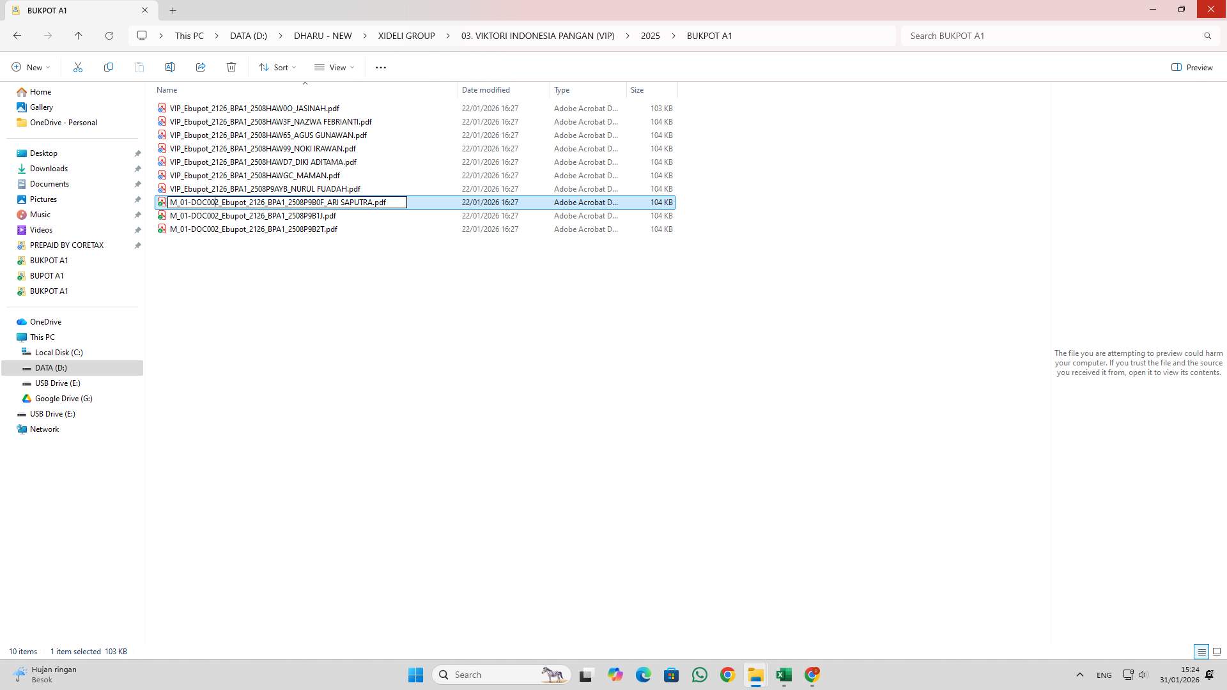Open WhatsApp from the taskbar
The height and width of the screenshot is (690, 1227).
(x=700, y=675)
